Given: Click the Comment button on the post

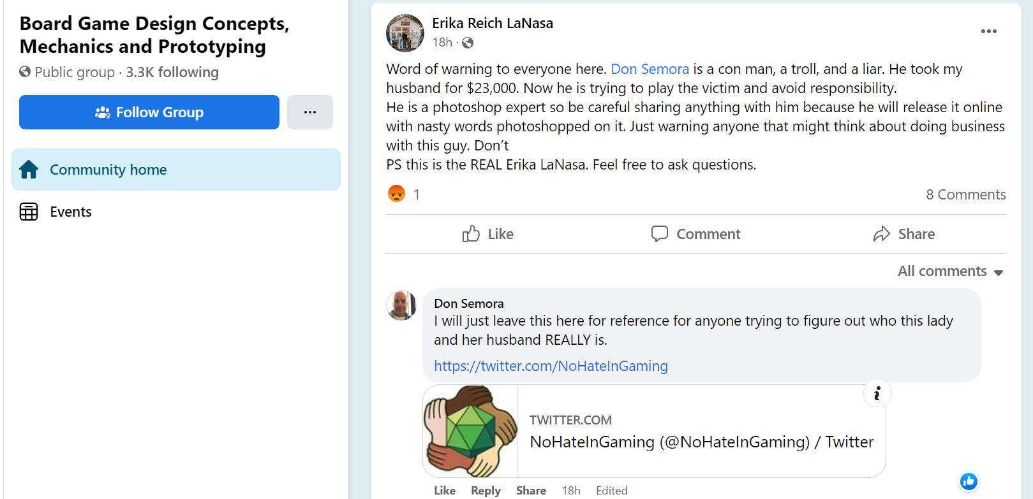Looking at the screenshot, I should tap(695, 234).
